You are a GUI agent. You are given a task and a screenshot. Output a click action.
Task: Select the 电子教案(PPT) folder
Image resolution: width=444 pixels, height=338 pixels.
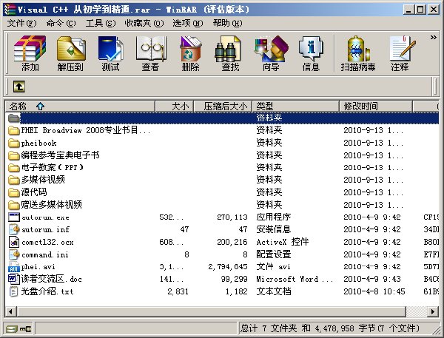coord(222,167)
